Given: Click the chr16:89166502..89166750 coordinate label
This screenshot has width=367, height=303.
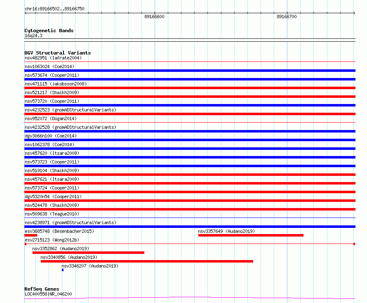Looking at the screenshot, I should pyautogui.click(x=54, y=9).
